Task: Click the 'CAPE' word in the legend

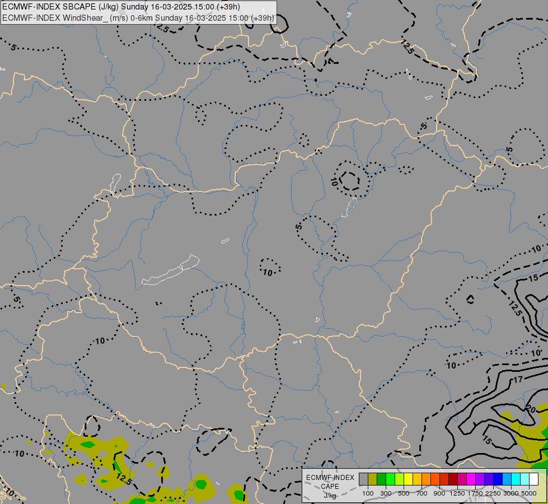Action: (x=330, y=487)
